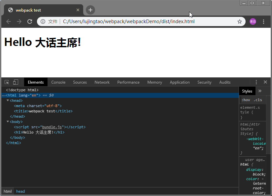View site information icon in address bar
This screenshot has width=272, height=196.
(43, 21)
